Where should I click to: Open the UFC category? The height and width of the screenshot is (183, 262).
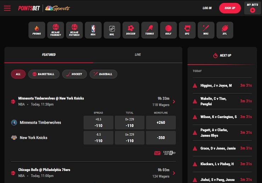(187, 30)
